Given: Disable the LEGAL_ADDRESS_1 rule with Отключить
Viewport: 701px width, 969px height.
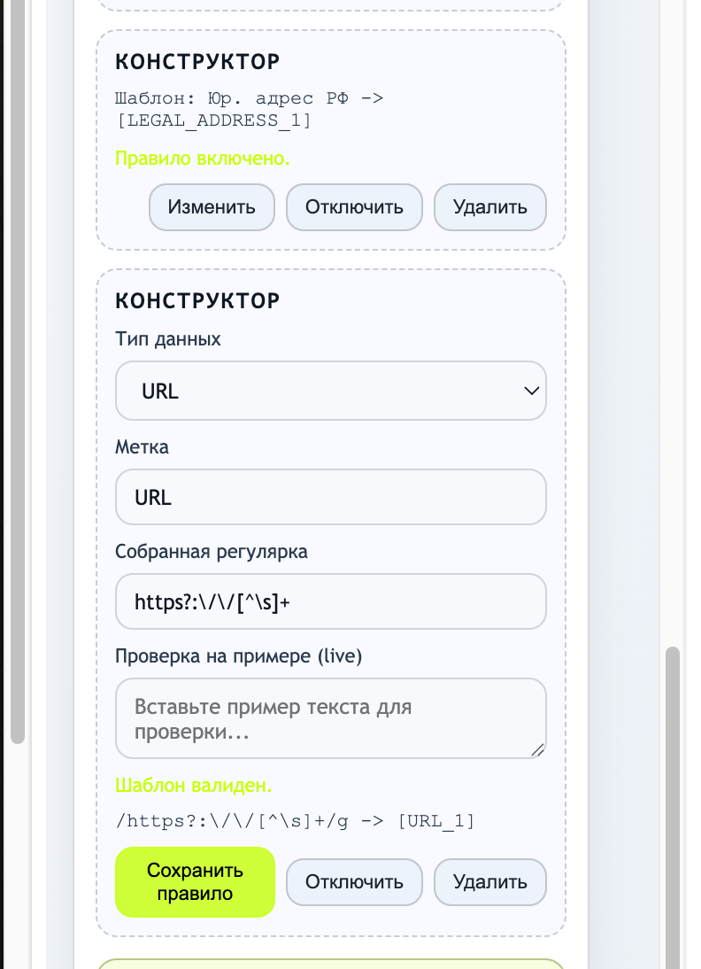Looking at the screenshot, I should pos(354,207).
